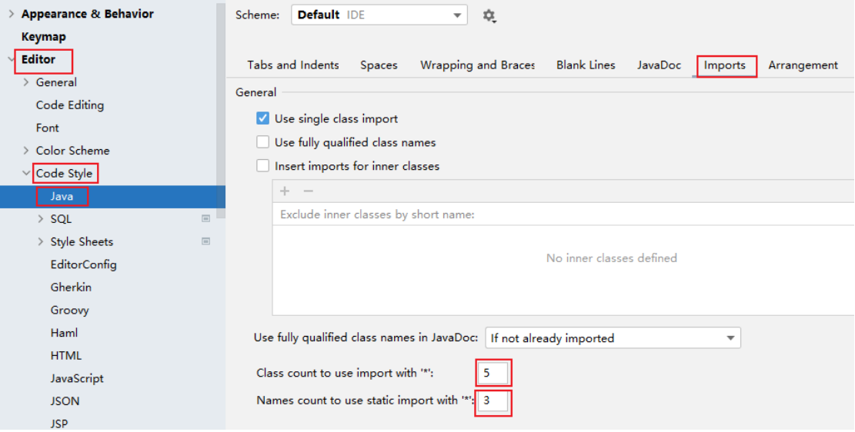The image size is (855, 432).
Task: Select Code Style settings
Action: [x=64, y=174]
